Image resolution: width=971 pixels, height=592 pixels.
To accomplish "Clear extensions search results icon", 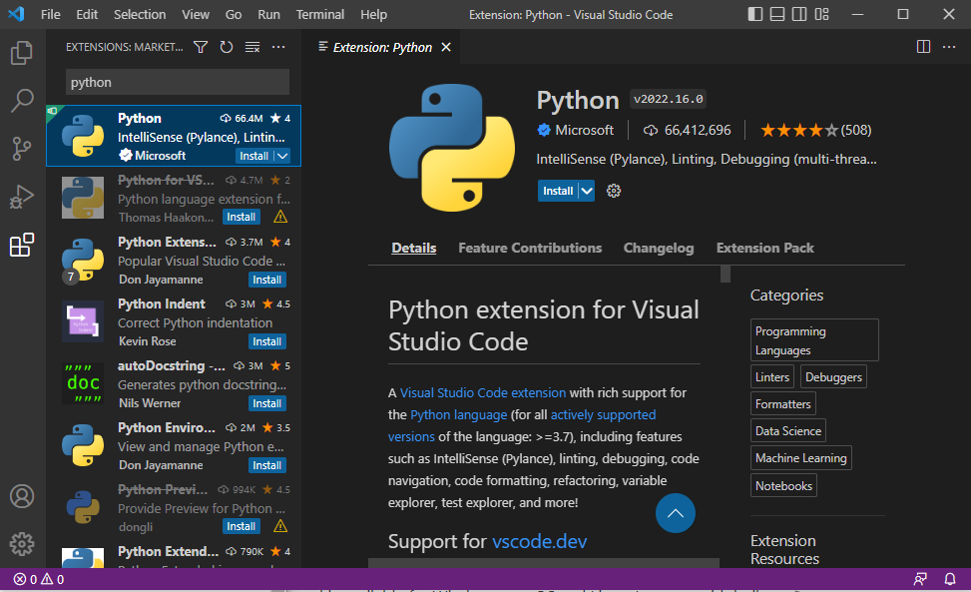I will click(252, 47).
